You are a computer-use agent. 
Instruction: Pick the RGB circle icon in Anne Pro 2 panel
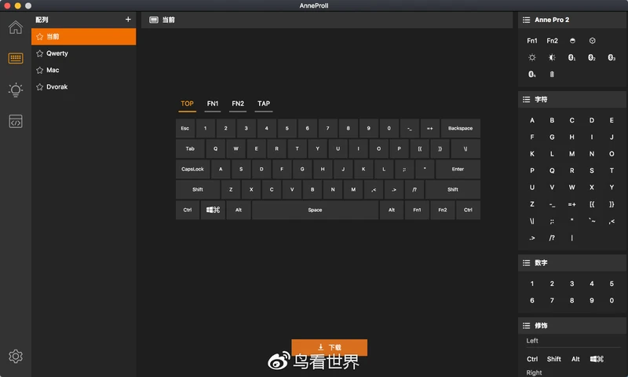[592, 41]
